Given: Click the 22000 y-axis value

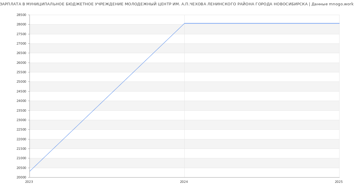Looking at the screenshot, I should [21, 139].
